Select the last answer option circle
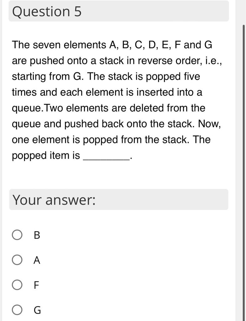This screenshot has width=246, height=321. pos(17,310)
